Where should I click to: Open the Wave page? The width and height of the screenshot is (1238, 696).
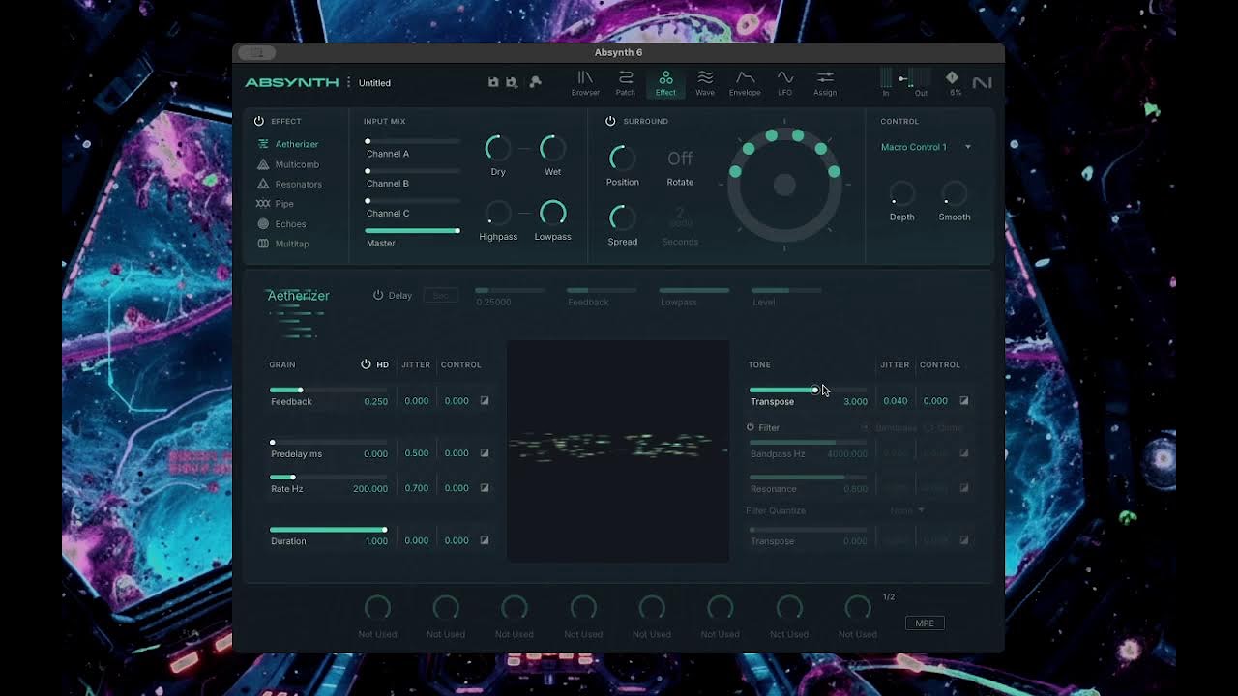point(705,83)
